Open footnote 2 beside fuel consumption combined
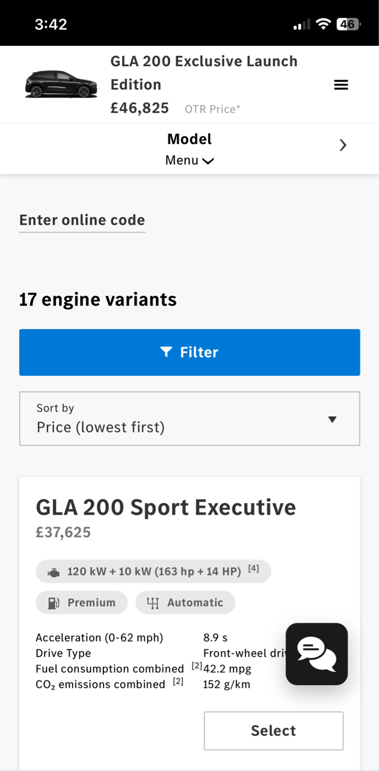The height and width of the screenshot is (771, 379). [196, 666]
